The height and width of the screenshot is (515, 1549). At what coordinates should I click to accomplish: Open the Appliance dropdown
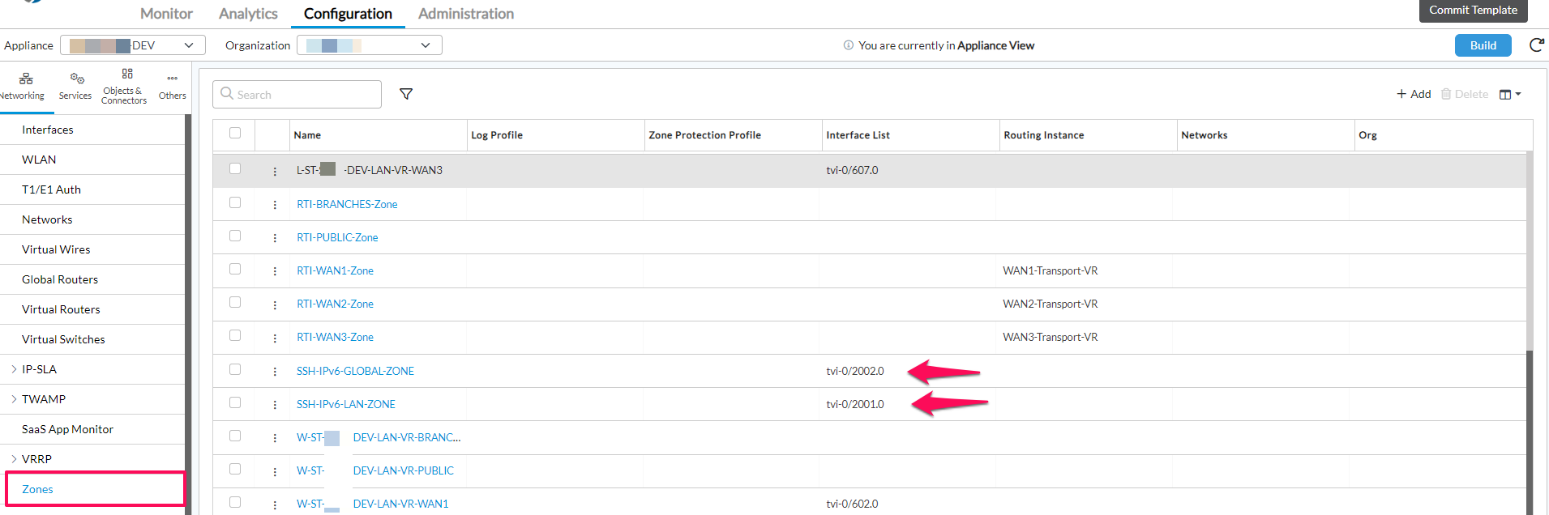point(133,45)
